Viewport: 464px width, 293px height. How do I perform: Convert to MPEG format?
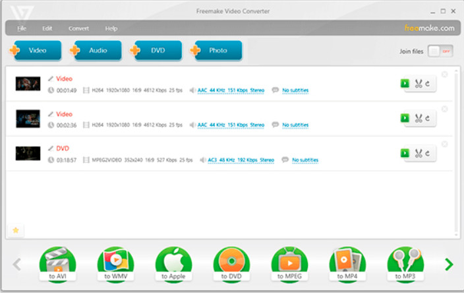tap(289, 264)
